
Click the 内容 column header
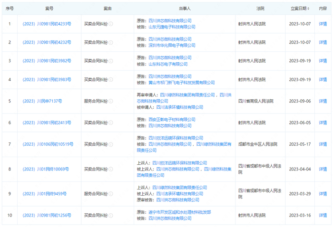(323, 9)
